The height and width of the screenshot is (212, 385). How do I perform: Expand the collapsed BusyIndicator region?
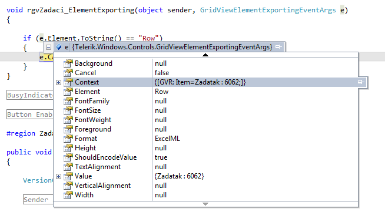(29, 95)
